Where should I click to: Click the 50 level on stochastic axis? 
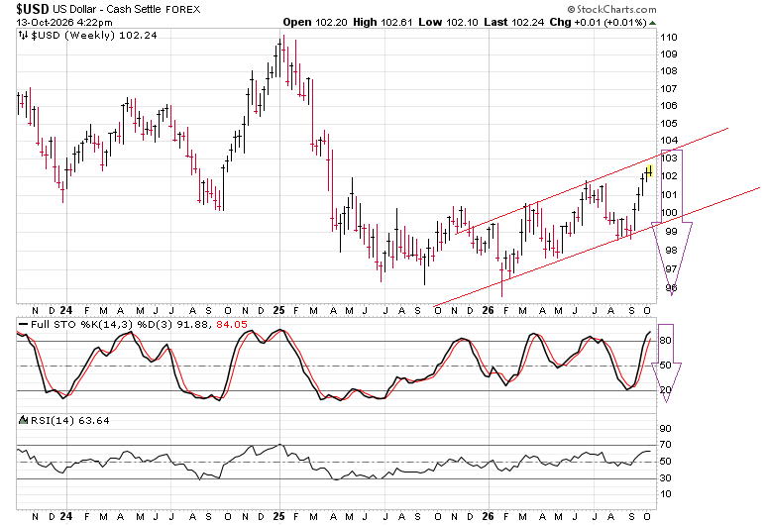[666, 366]
